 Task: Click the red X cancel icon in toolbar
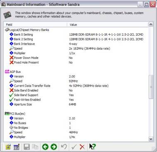[82, 147]
